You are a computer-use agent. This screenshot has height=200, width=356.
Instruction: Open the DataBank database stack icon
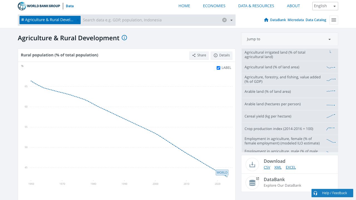tap(252, 183)
